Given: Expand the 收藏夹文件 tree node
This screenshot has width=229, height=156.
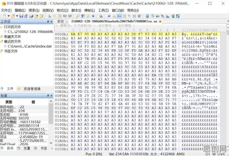Looking at the screenshot, I should click(11, 36).
